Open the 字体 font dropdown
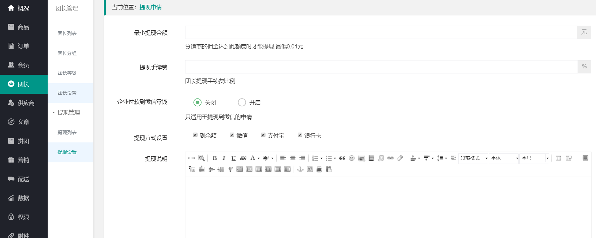The height and width of the screenshot is (238, 596). tap(504, 158)
